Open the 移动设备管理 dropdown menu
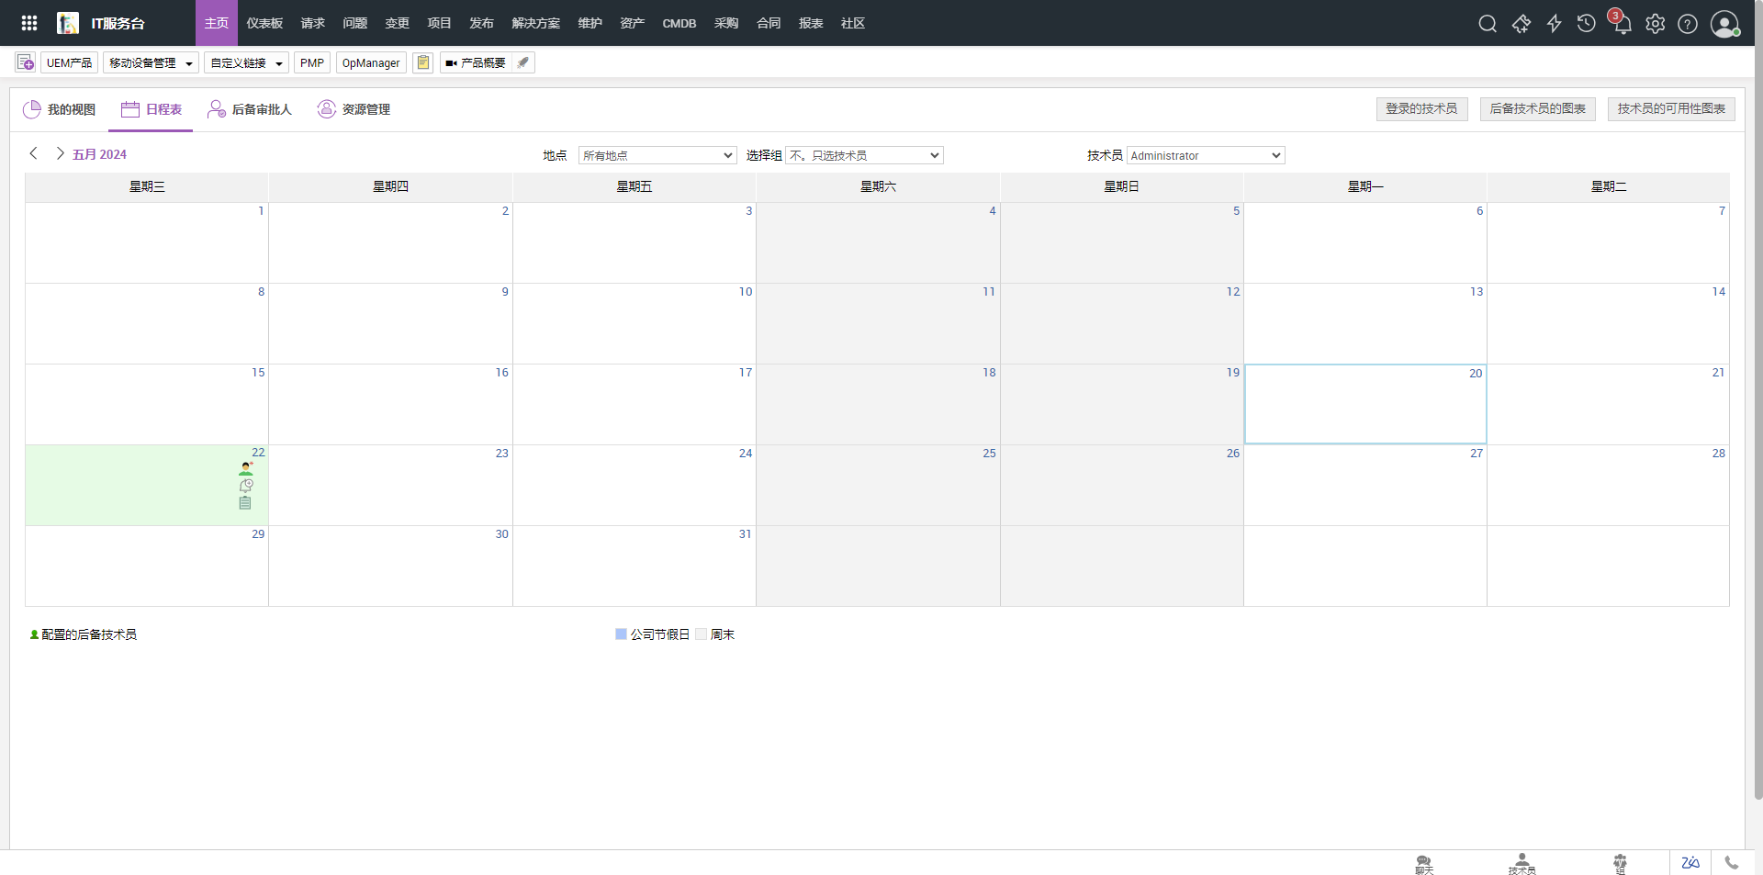Viewport: 1763px width, 875px height. (x=151, y=62)
